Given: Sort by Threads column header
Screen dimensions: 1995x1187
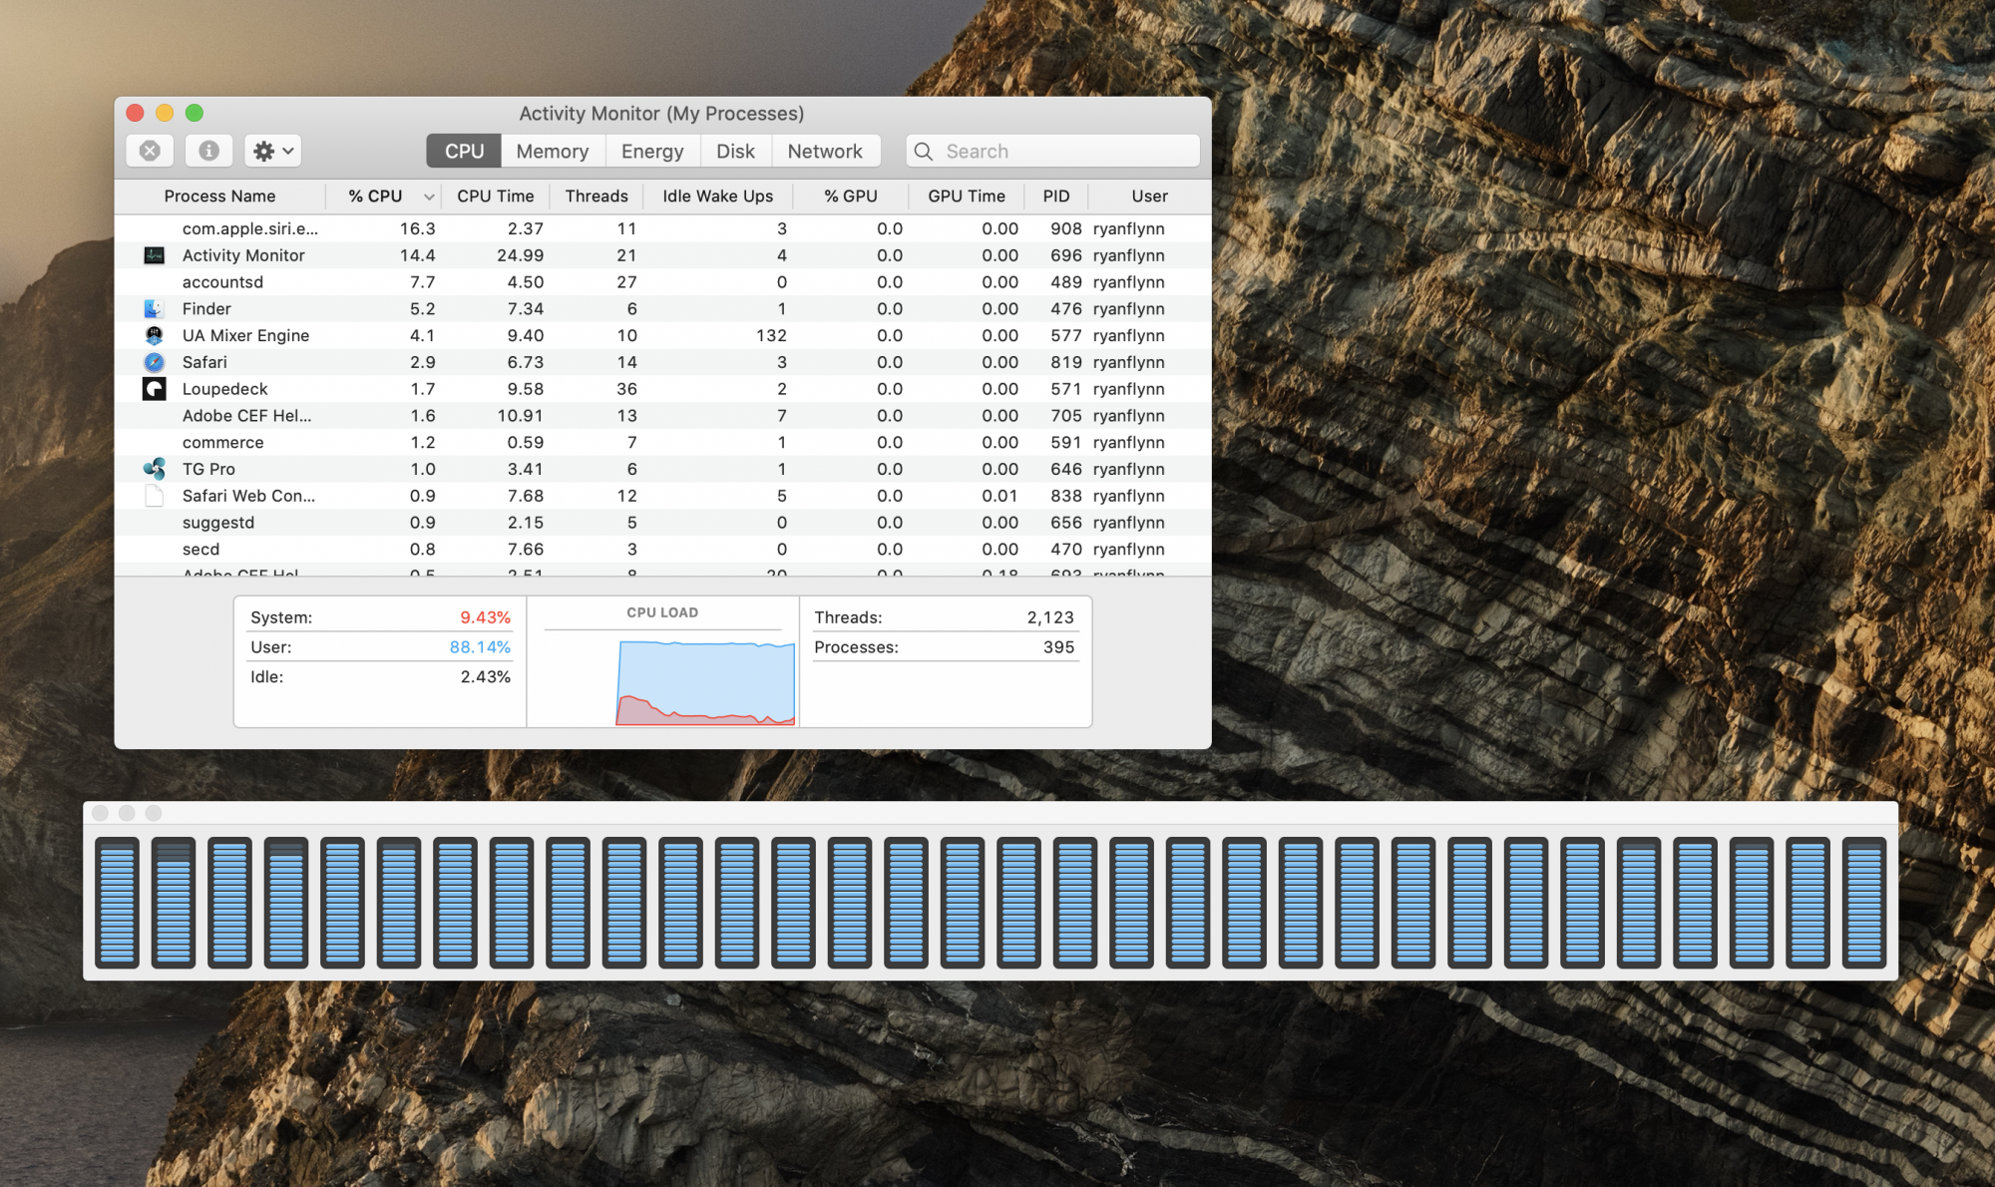Looking at the screenshot, I should (597, 197).
